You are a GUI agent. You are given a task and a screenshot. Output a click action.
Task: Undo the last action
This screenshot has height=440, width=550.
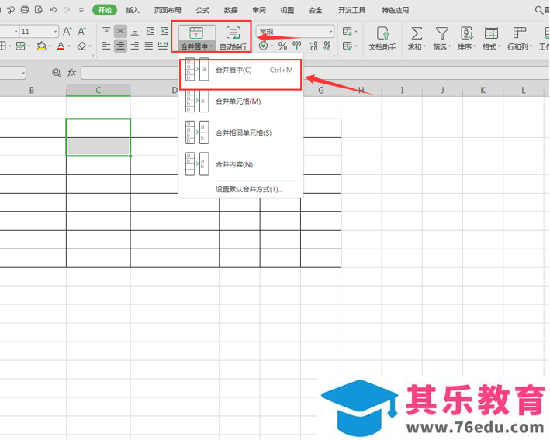point(53,10)
